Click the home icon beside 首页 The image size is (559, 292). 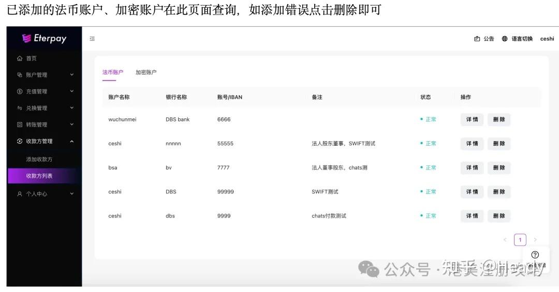[20, 58]
